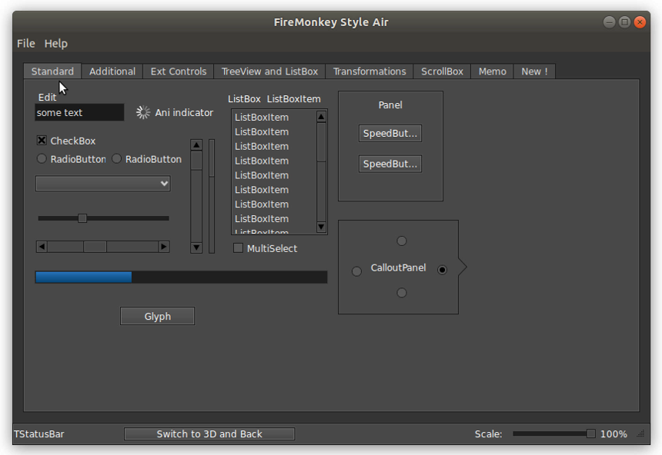Enable the MultiSelect checkbox
The width and height of the screenshot is (662, 455).
238,248
